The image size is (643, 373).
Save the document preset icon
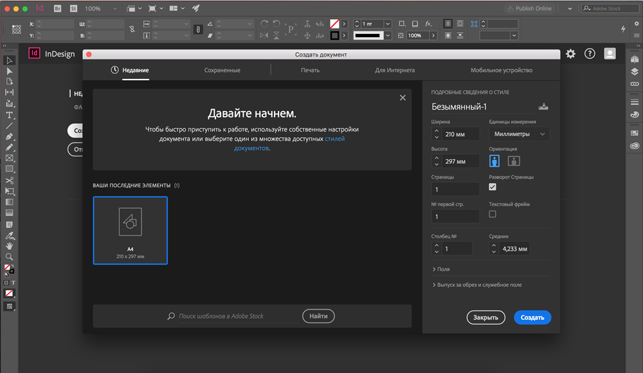pos(543,107)
